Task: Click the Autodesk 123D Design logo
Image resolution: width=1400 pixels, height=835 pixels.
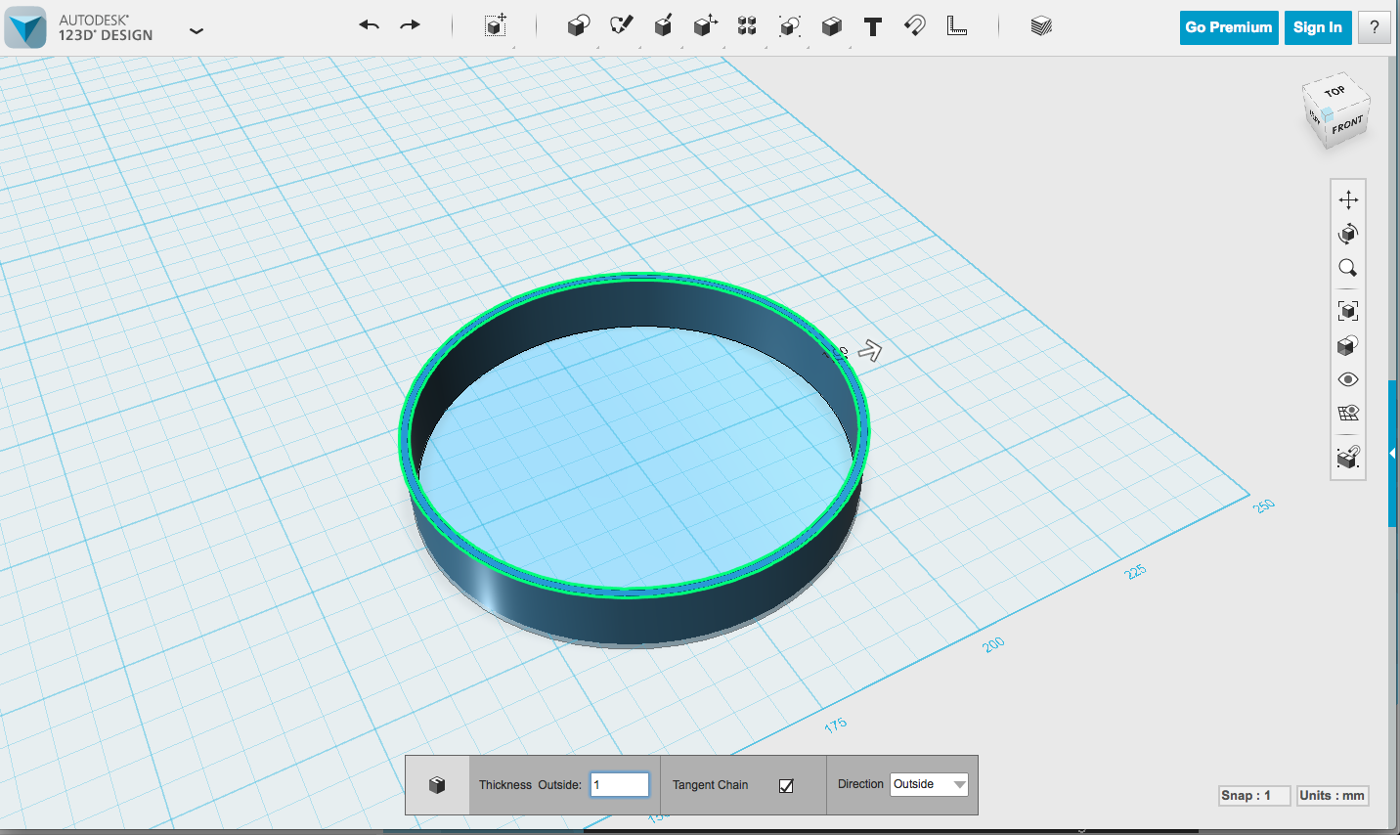Action: point(25,26)
